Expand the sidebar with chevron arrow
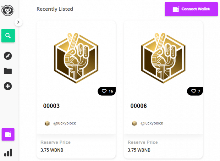 coord(18,22)
